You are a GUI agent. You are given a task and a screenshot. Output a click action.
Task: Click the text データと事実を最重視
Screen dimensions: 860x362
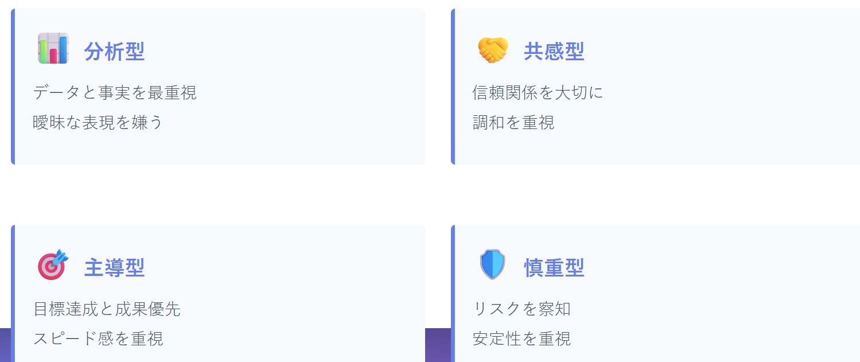115,92
